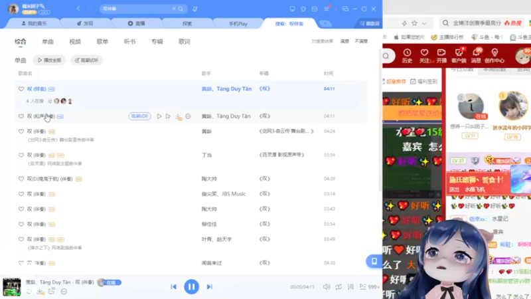Like the now-playing song in player bar
The image size is (531, 299).
click(x=29, y=292)
